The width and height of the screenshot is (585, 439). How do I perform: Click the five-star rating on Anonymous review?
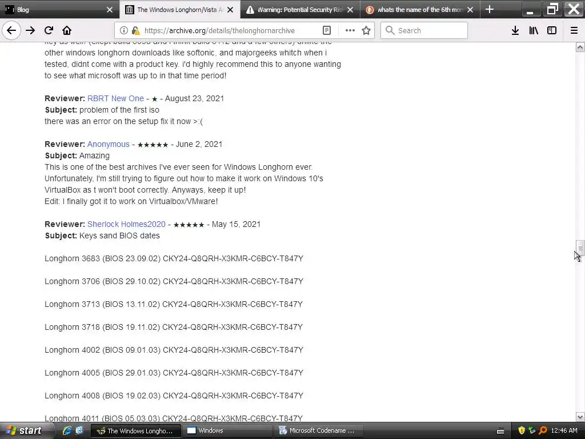(x=153, y=145)
